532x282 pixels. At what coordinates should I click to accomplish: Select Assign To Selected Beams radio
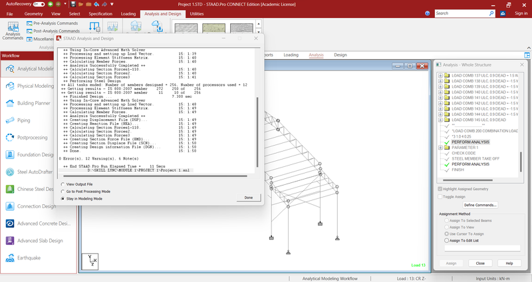(446, 221)
